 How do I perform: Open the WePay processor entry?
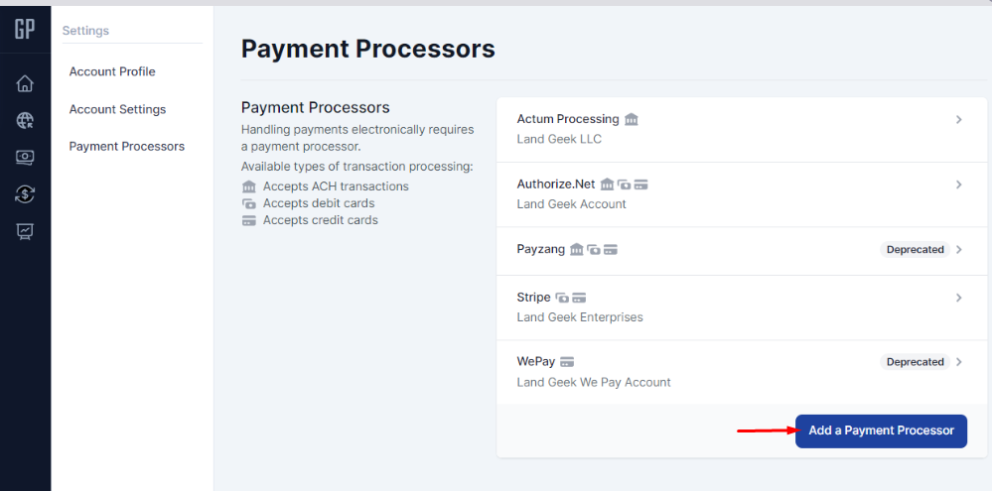[x=742, y=372]
